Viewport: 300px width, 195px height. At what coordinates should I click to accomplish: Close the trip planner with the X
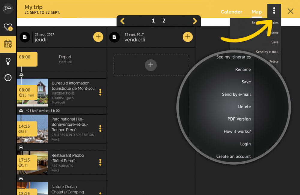coord(290,11)
